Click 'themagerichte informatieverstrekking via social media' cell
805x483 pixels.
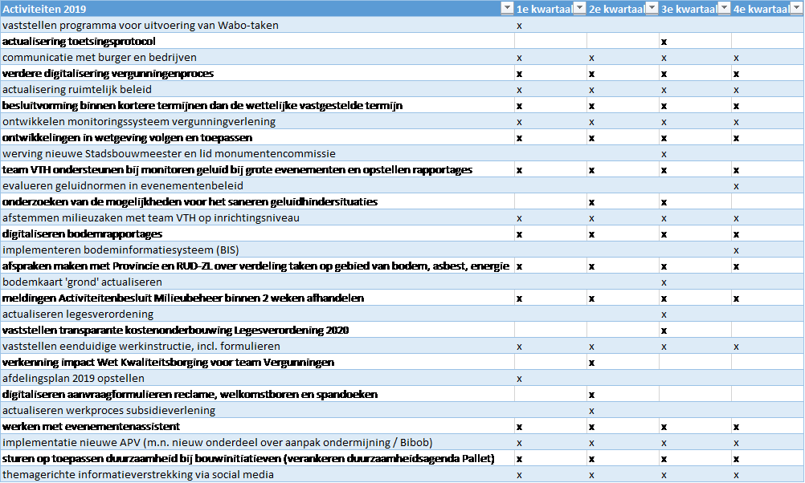point(138,474)
